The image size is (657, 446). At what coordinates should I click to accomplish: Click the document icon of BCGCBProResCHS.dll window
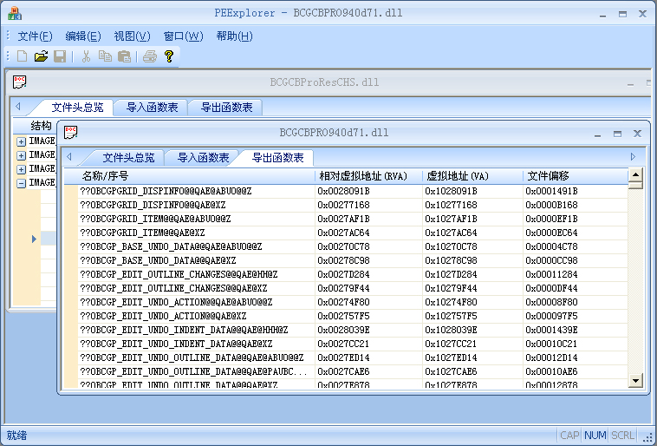point(19,82)
